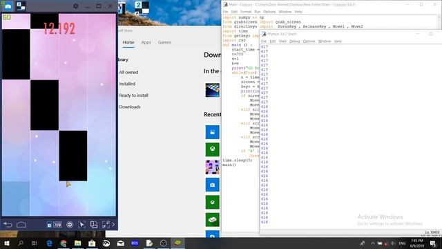Tap the black tile in the third game column
This screenshot has width=442, height=249.
(x=73, y=156)
